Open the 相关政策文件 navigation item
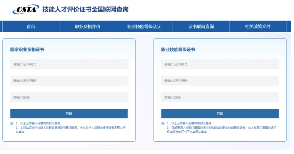The width and height of the screenshot is (294, 154). pos(258,27)
